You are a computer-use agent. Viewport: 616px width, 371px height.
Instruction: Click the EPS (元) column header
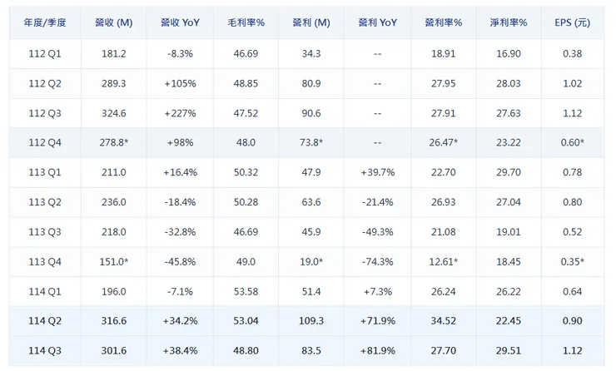click(572, 22)
